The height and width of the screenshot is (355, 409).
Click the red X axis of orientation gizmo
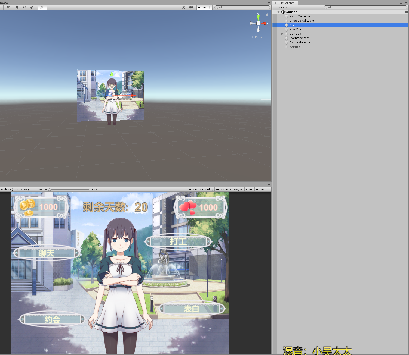[264, 23]
